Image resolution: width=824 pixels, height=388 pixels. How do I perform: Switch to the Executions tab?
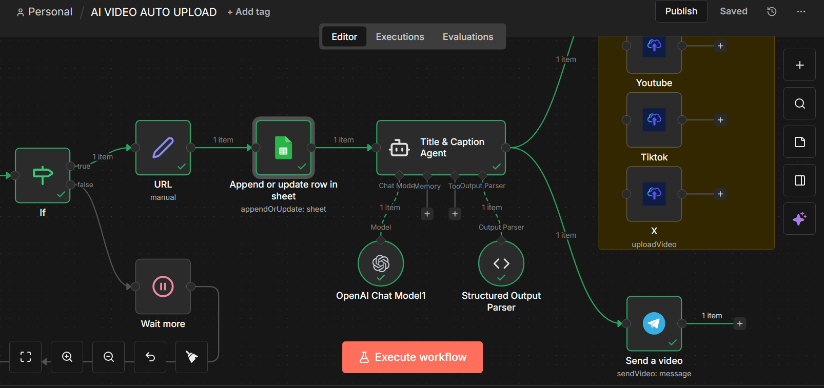(x=400, y=37)
